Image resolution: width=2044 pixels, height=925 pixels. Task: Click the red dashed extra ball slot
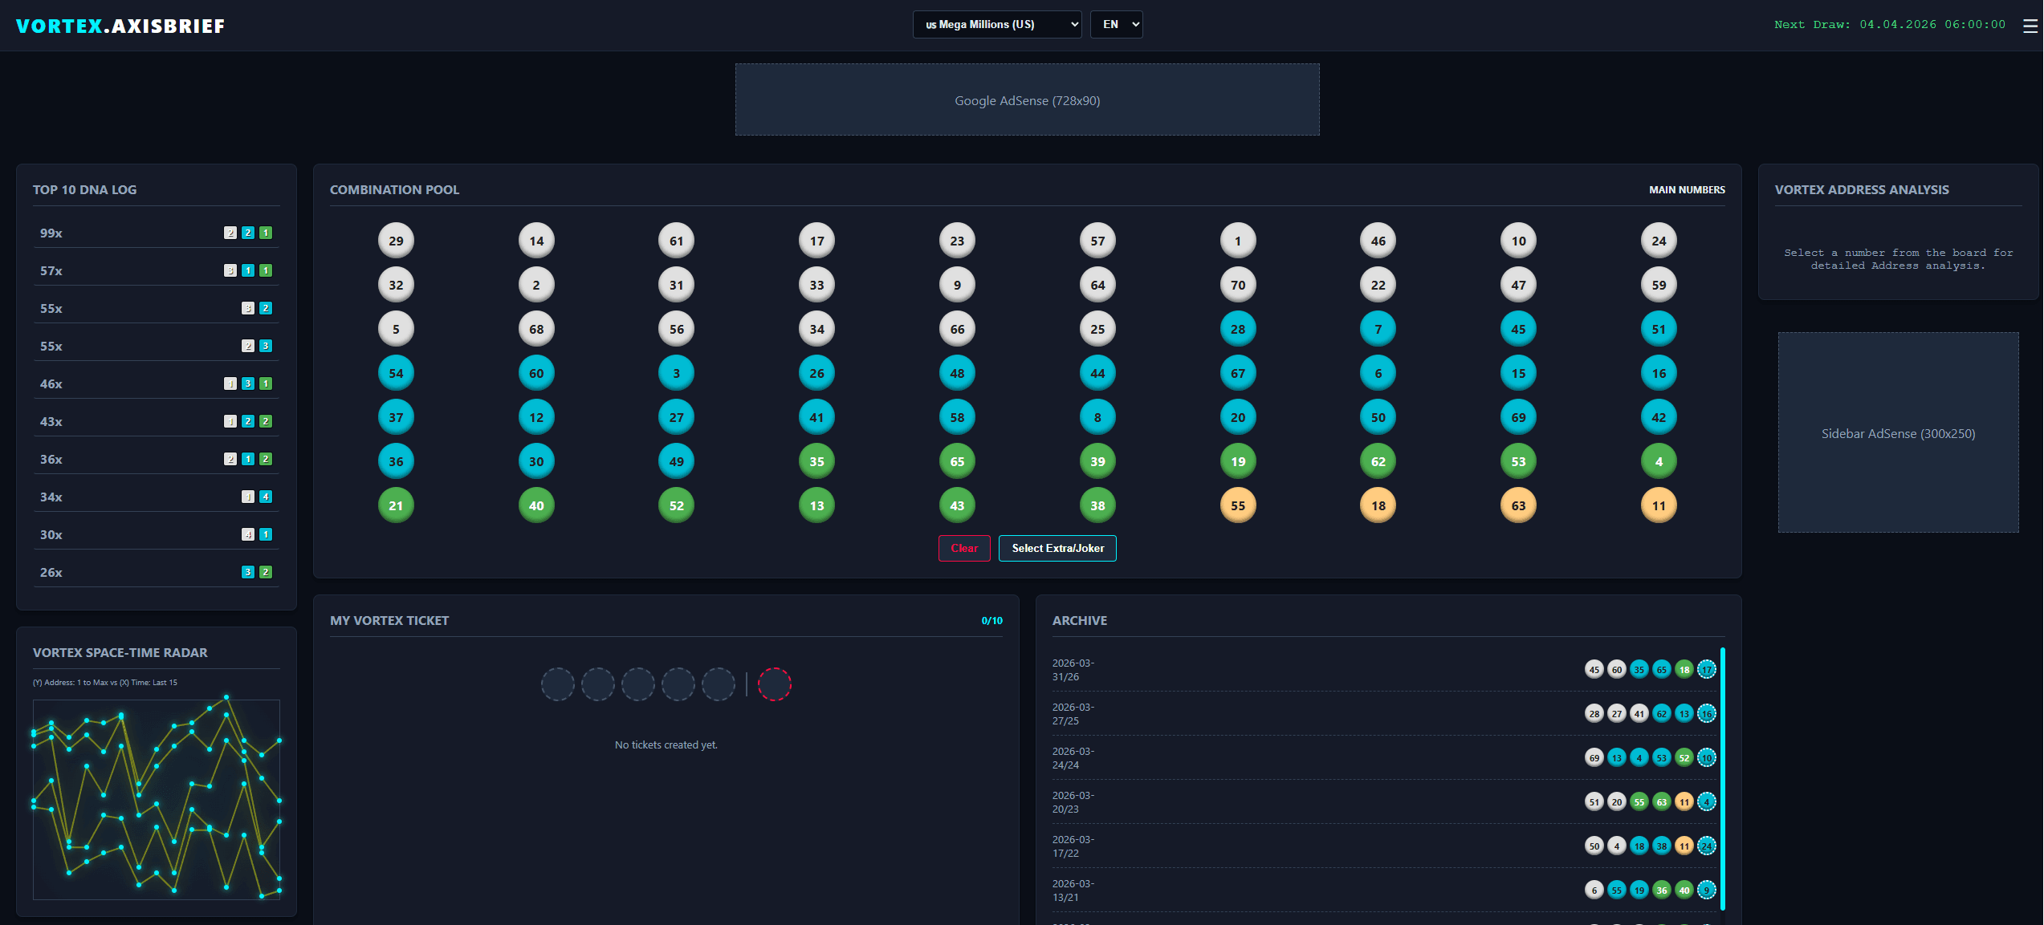774,684
